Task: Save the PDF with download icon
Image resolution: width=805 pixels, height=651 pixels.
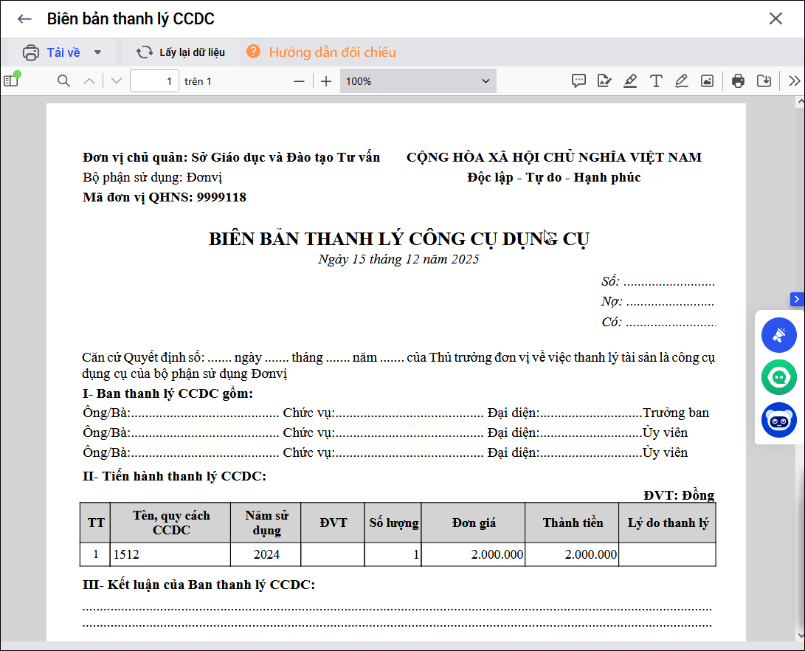Action: [764, 81]
